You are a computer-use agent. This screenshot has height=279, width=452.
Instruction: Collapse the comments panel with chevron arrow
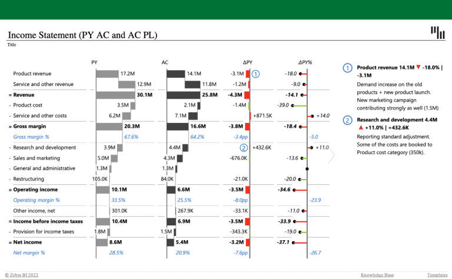pos(331,155)
